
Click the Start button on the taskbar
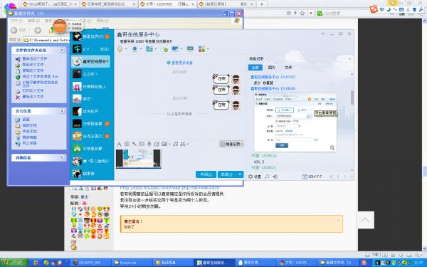click(14, 262)
